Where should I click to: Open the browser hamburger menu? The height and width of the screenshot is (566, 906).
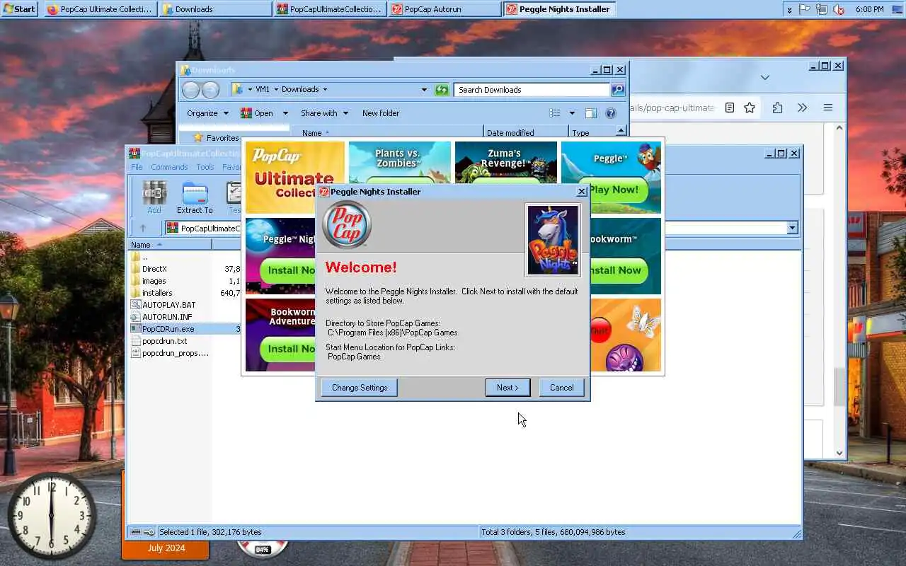[x=827, y=108]
